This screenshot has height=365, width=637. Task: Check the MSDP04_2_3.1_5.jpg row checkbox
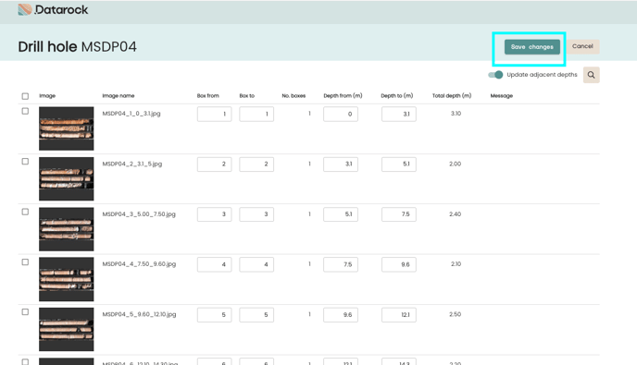[x=25, y=162]
